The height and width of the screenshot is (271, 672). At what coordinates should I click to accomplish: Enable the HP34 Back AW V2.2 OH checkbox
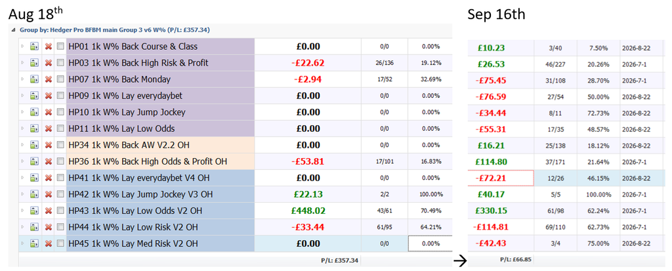60,146
